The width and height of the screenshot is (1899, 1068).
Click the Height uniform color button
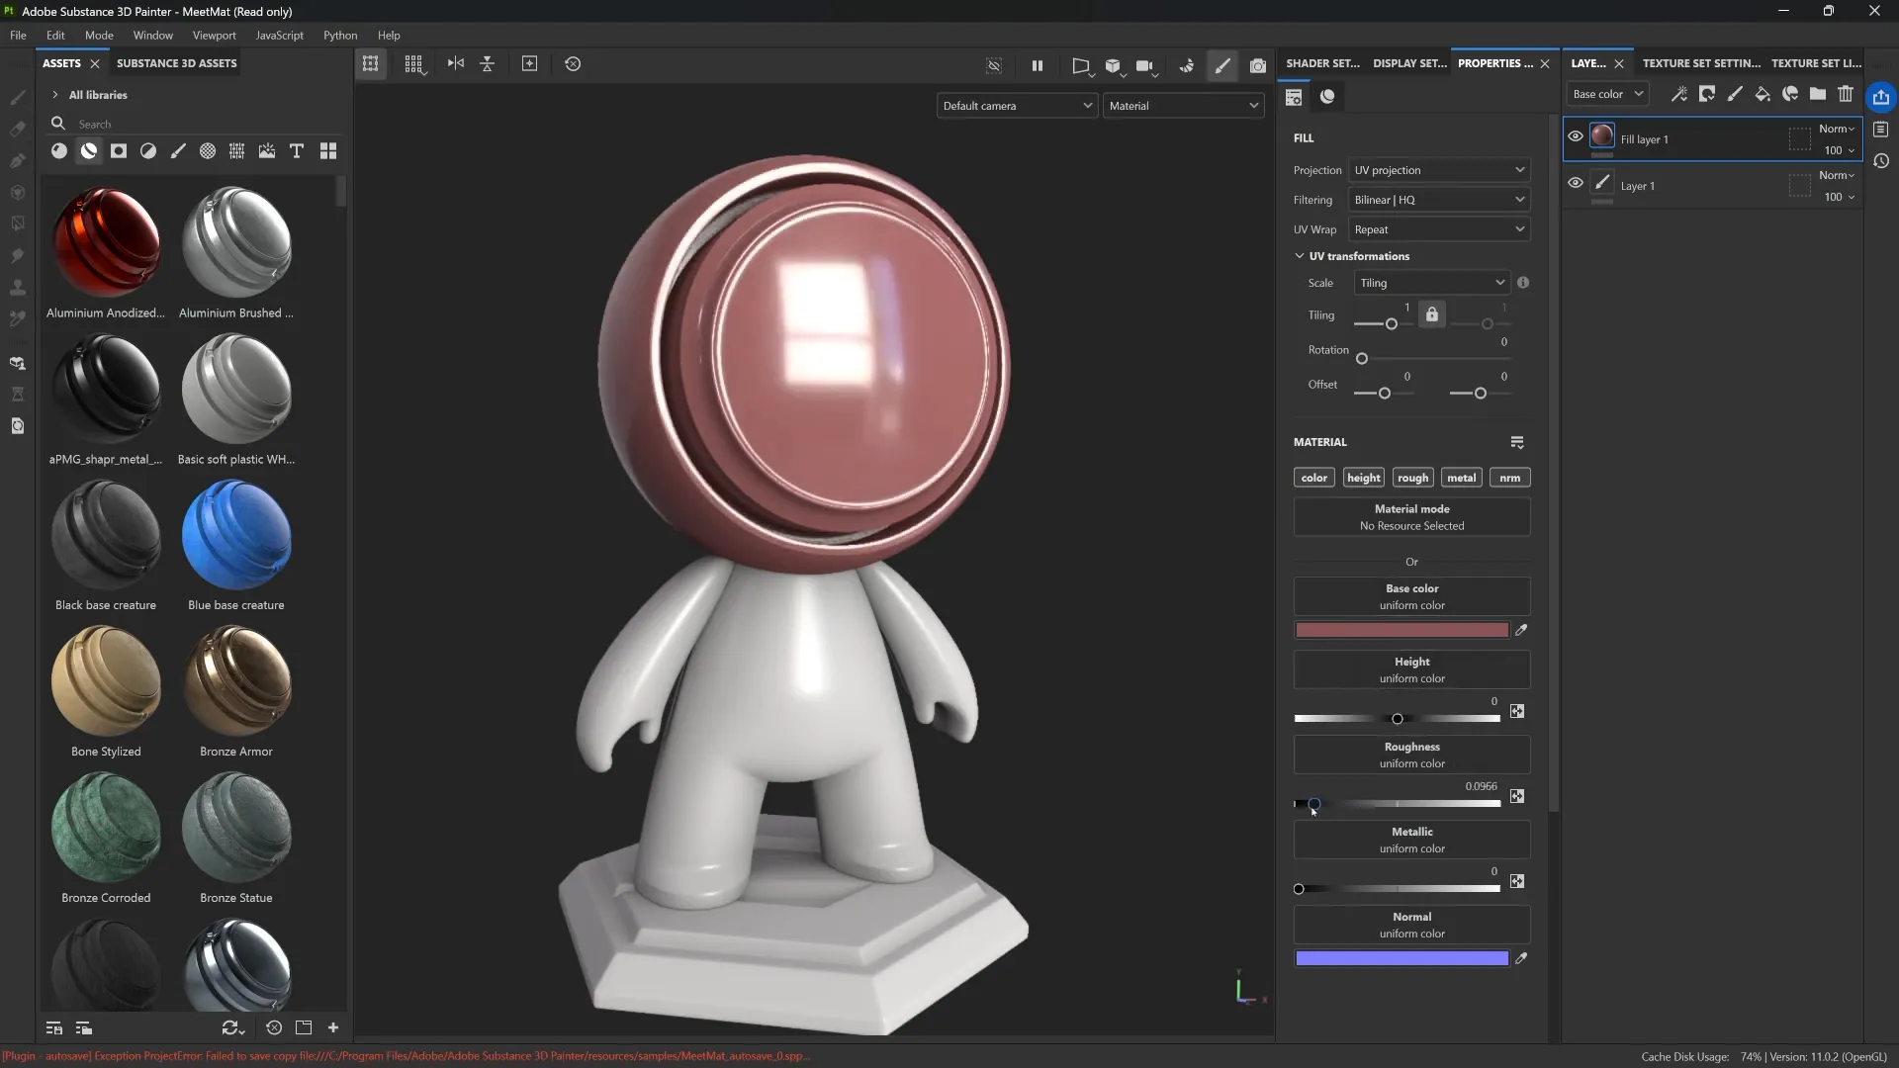click(x=1411, y=669)
